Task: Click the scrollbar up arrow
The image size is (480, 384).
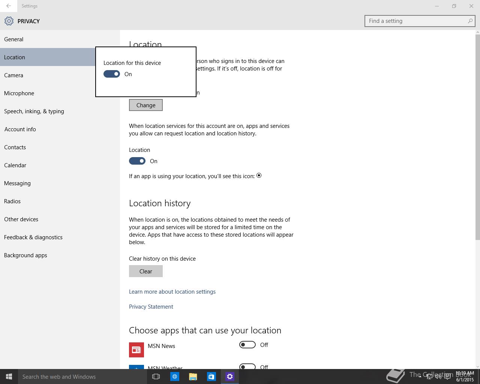Action: (477, 32)
